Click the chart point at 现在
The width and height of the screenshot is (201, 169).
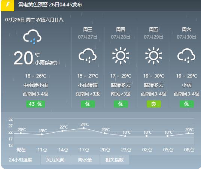coord(21,133)
